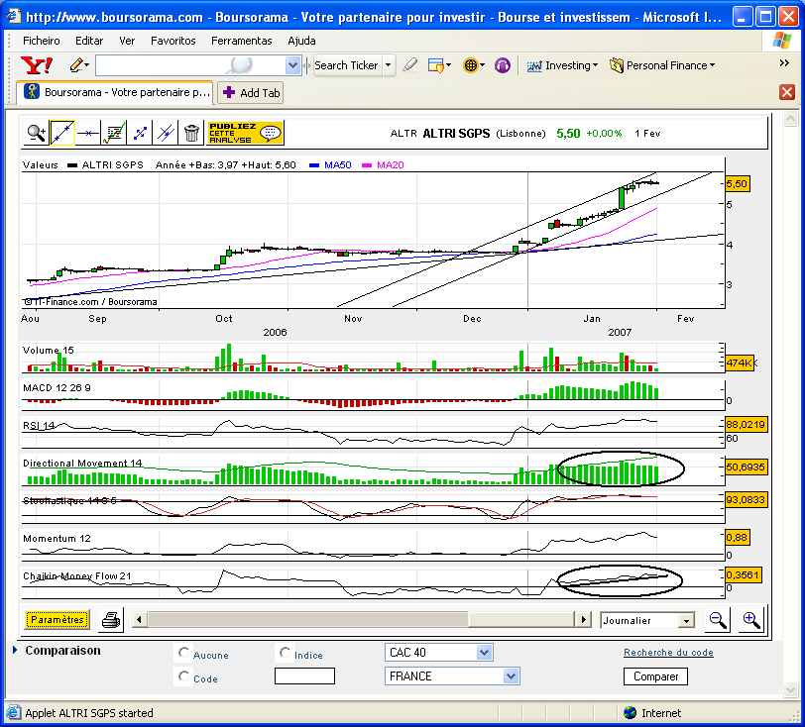This screenshot has width=805, height=727.
Task: Zoom in with the plus magnifier icon
Action: [x=751, y=620]
